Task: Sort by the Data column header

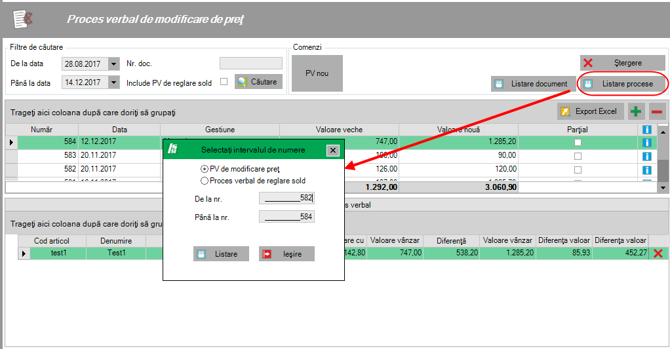Action: 119,130
